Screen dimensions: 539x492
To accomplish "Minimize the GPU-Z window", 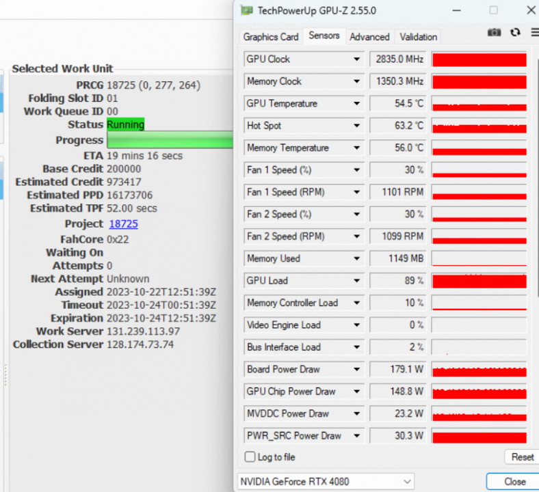I will click(456, 11).
